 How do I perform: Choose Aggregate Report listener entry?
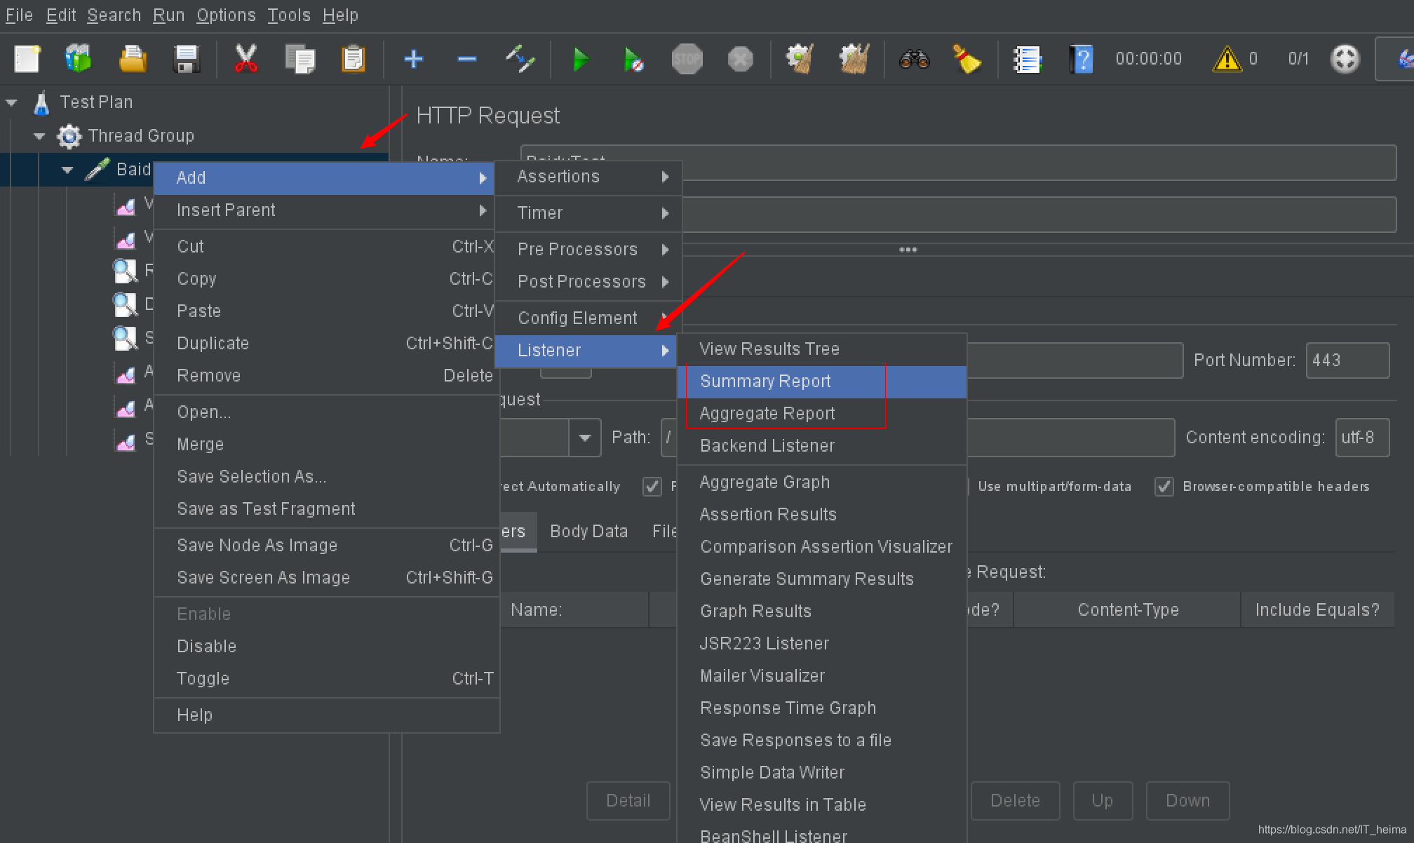click(767, 414)
